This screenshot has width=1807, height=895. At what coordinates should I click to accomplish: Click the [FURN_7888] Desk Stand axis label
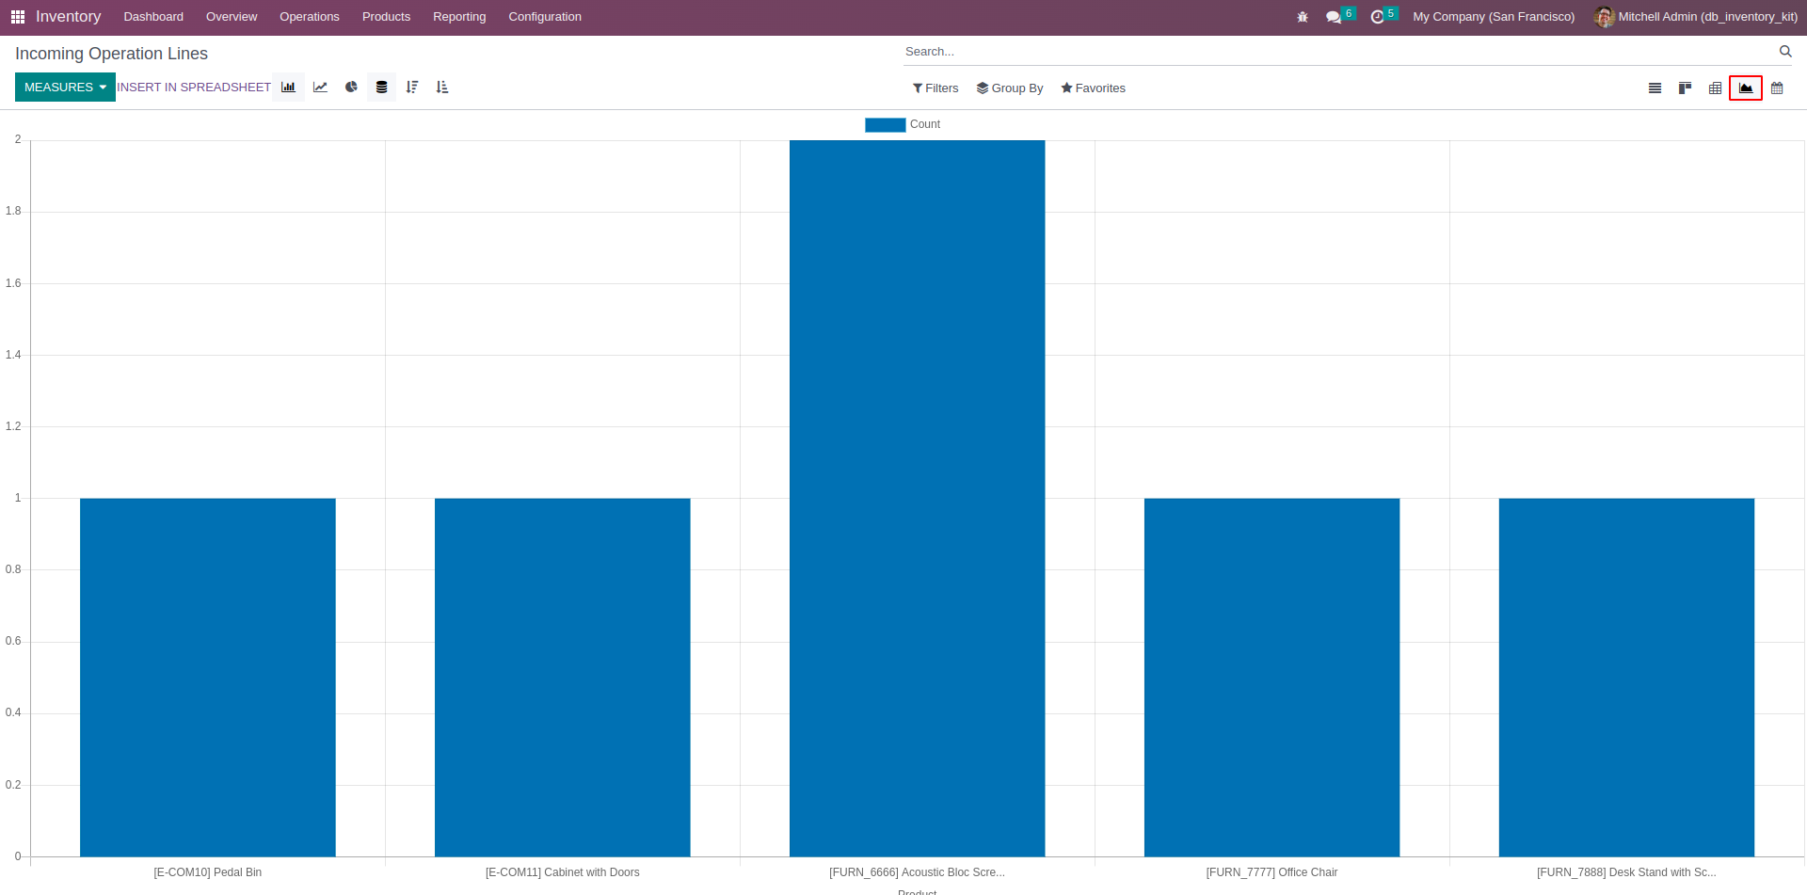click(x=1627, y=872)
